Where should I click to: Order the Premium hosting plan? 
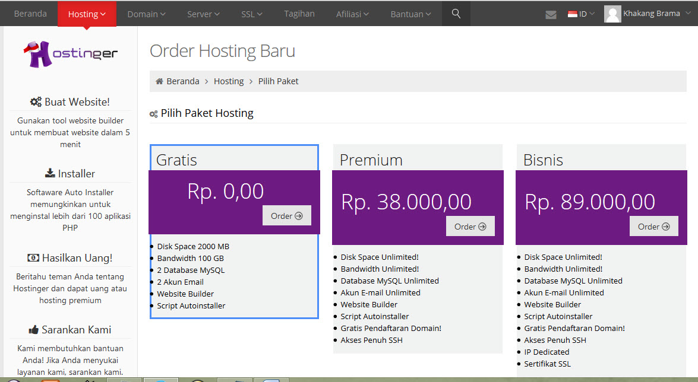pos(470,227)
